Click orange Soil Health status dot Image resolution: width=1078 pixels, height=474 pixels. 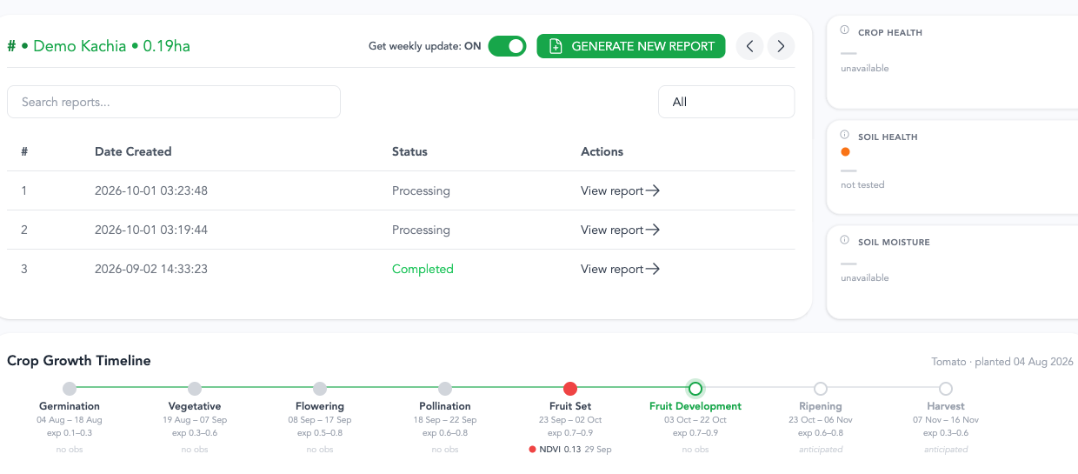845,151
